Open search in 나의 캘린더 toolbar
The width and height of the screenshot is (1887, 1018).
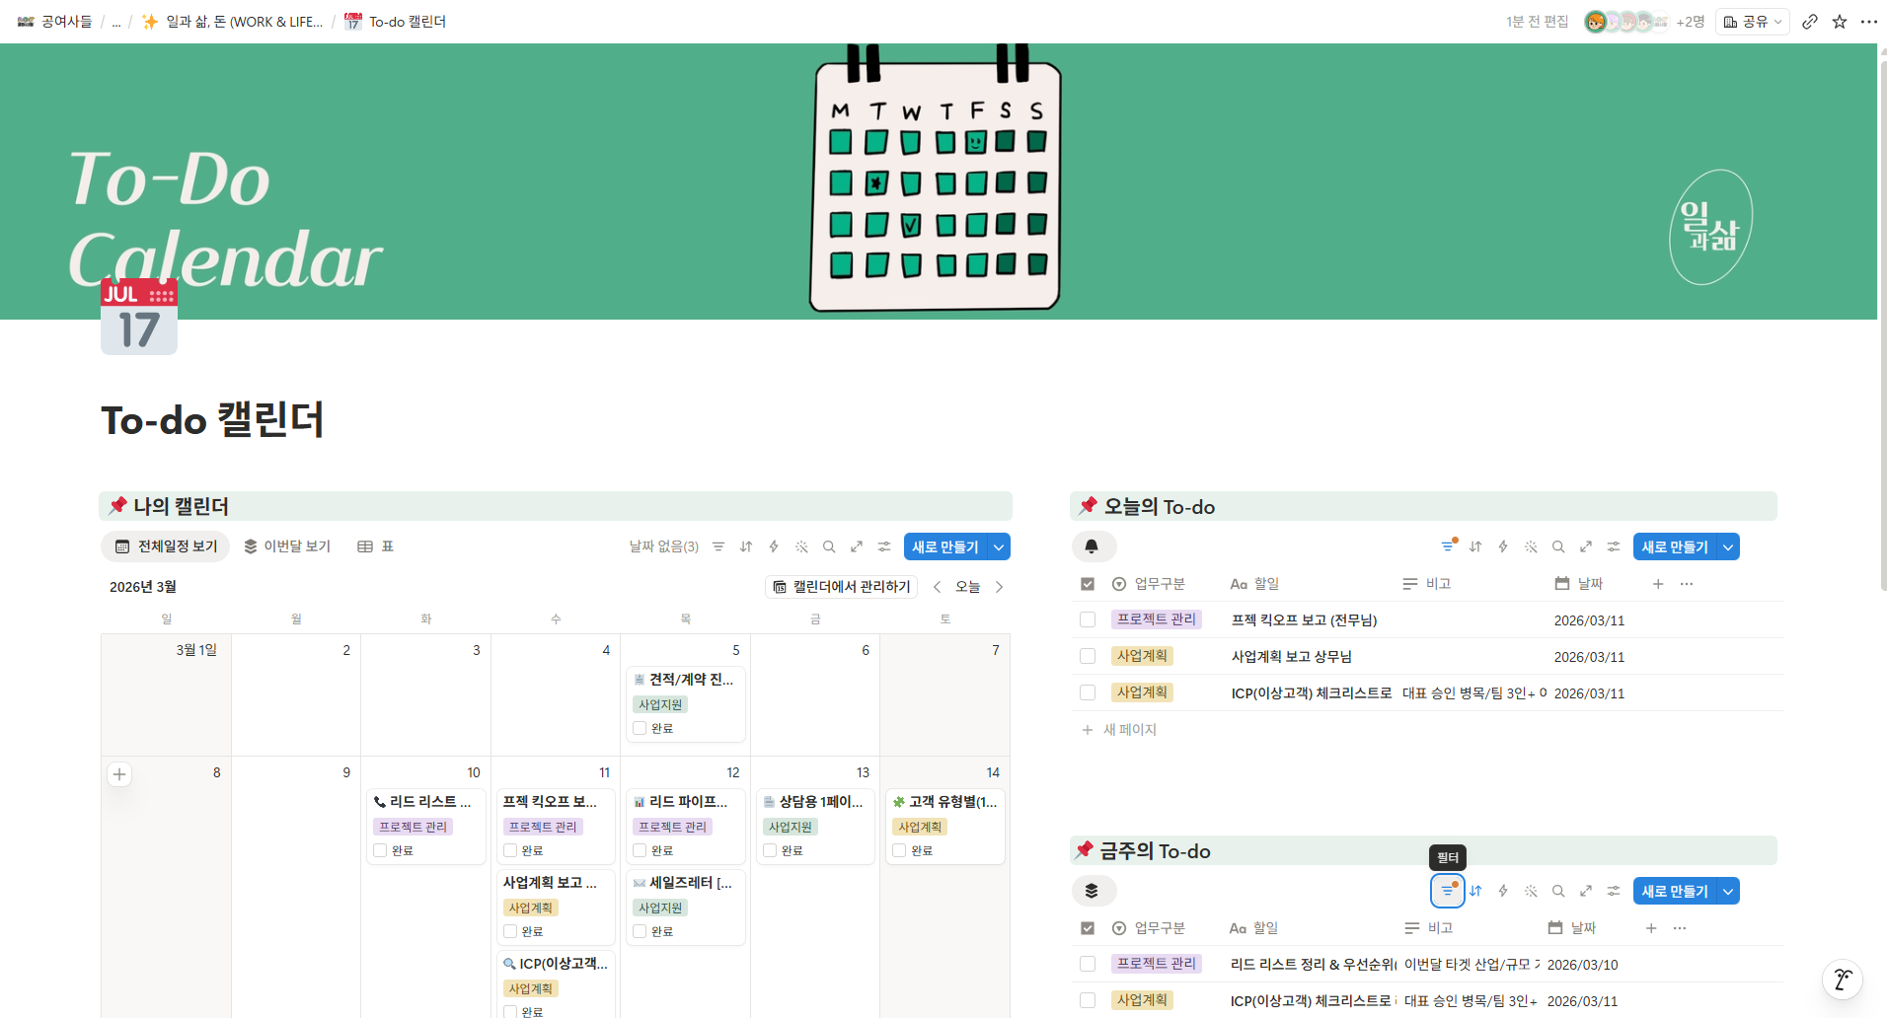[829, 546]
